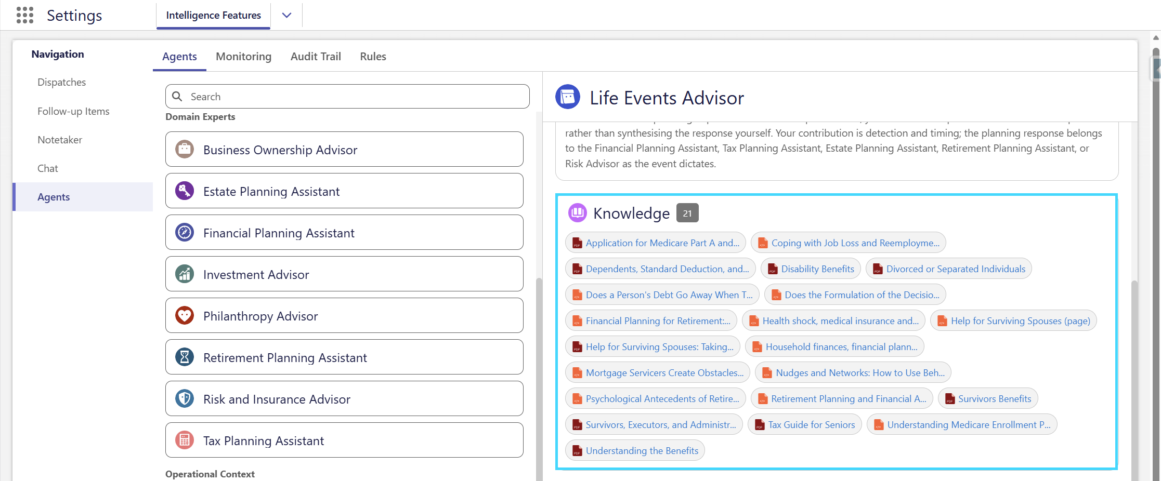
Task: Select the Intelligence Features tab
Action: click(x=214, y=15)
